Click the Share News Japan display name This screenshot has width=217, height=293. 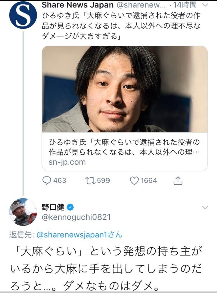[77, 5]
